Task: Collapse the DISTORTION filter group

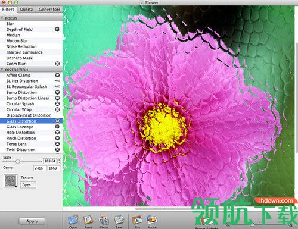Action: 2,70
